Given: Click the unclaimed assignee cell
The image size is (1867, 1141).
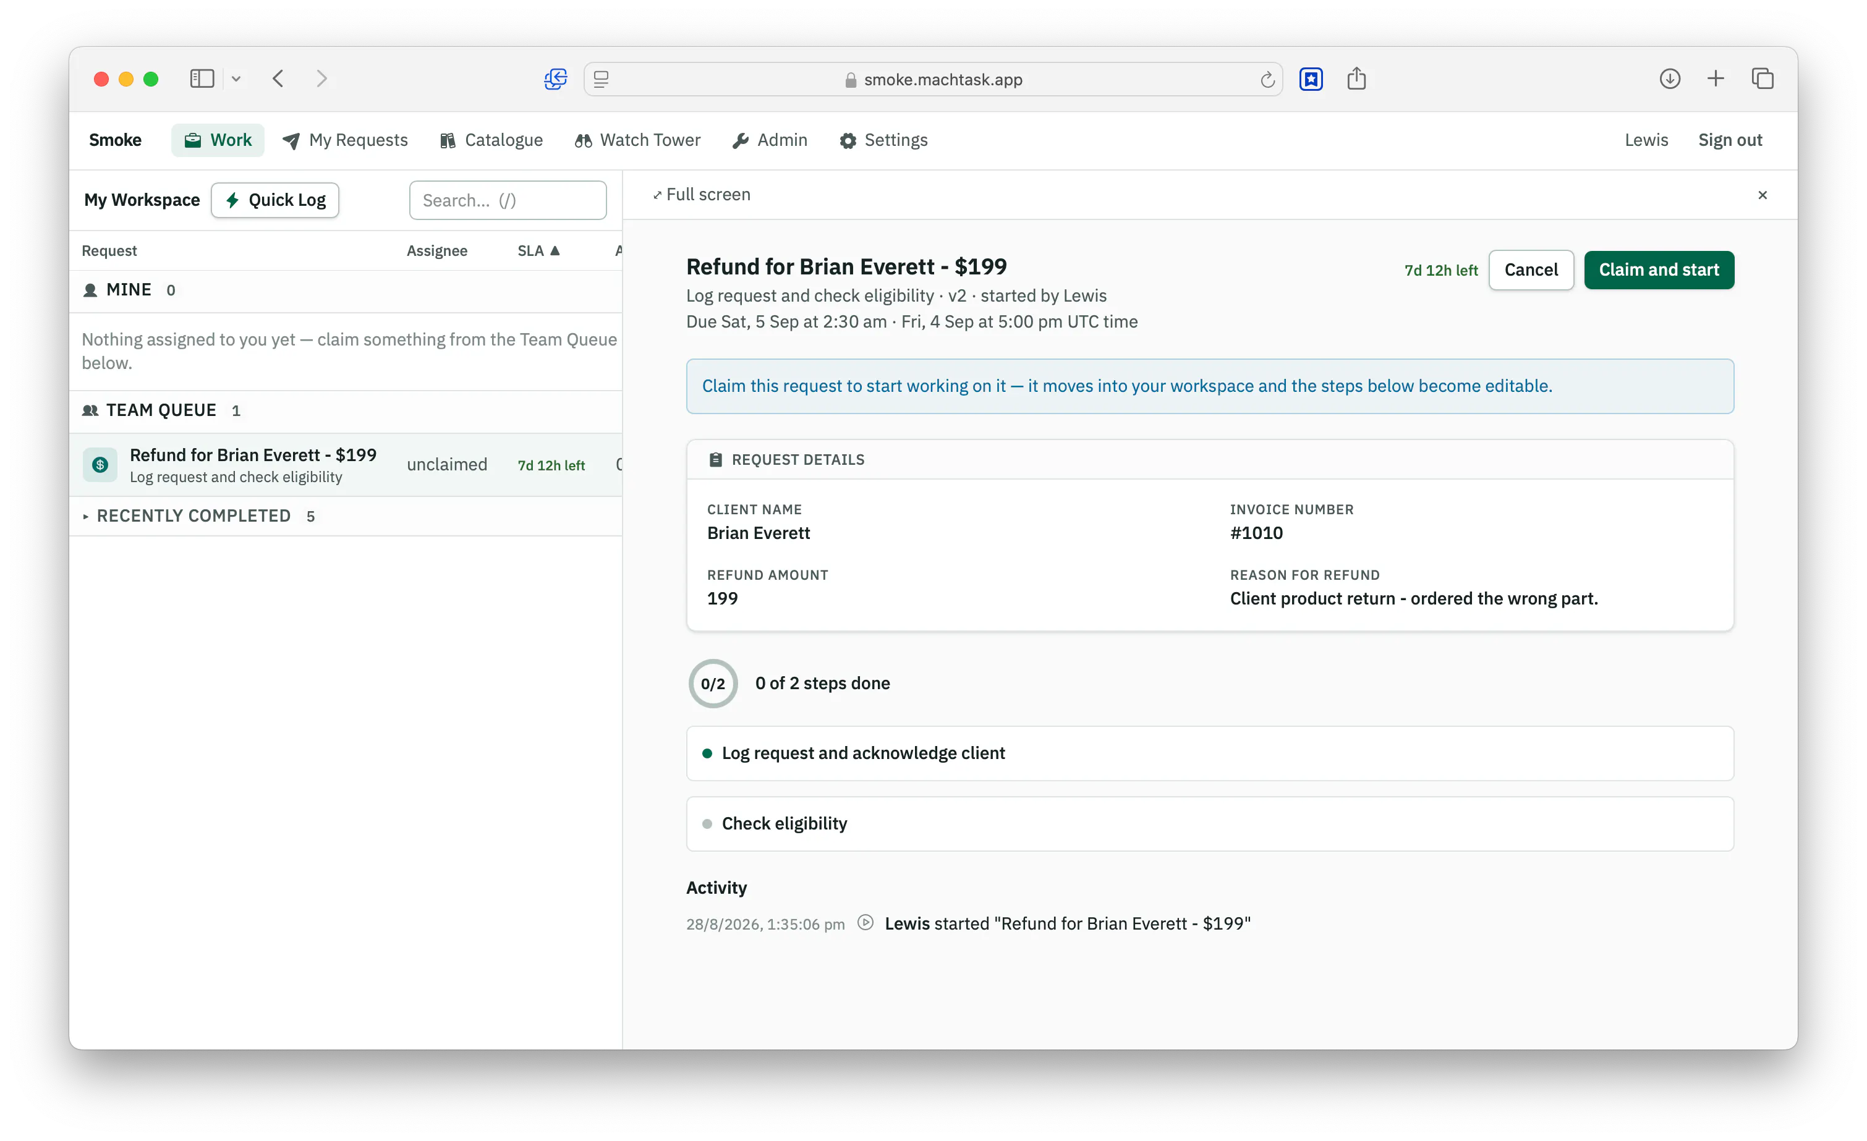Looking at the screenshot, I should [x=447, y=464].
